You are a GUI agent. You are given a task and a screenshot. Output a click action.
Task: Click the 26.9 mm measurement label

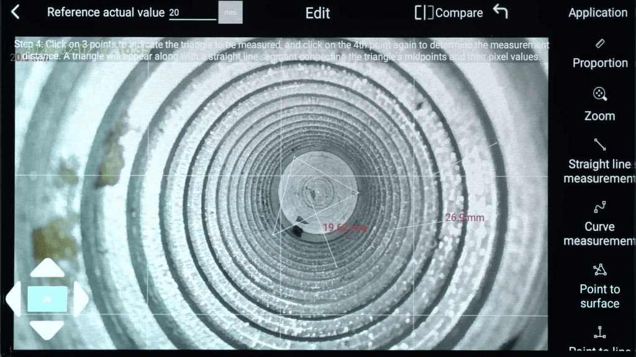coord(465,217)
